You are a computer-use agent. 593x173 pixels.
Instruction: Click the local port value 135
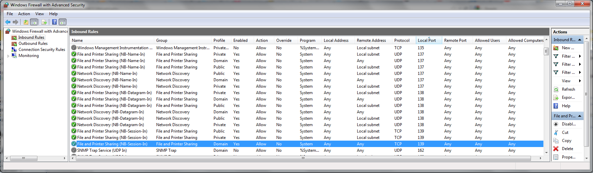pos(421,48)
